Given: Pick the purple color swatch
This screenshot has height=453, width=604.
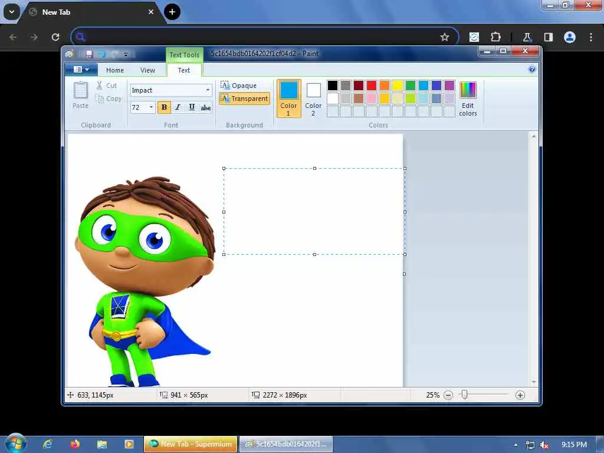Looking at the screenshot, I should point(449,85).
